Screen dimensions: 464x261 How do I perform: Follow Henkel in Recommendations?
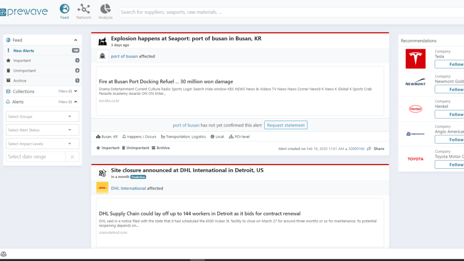pyautogui.click(x=449, y=114)
